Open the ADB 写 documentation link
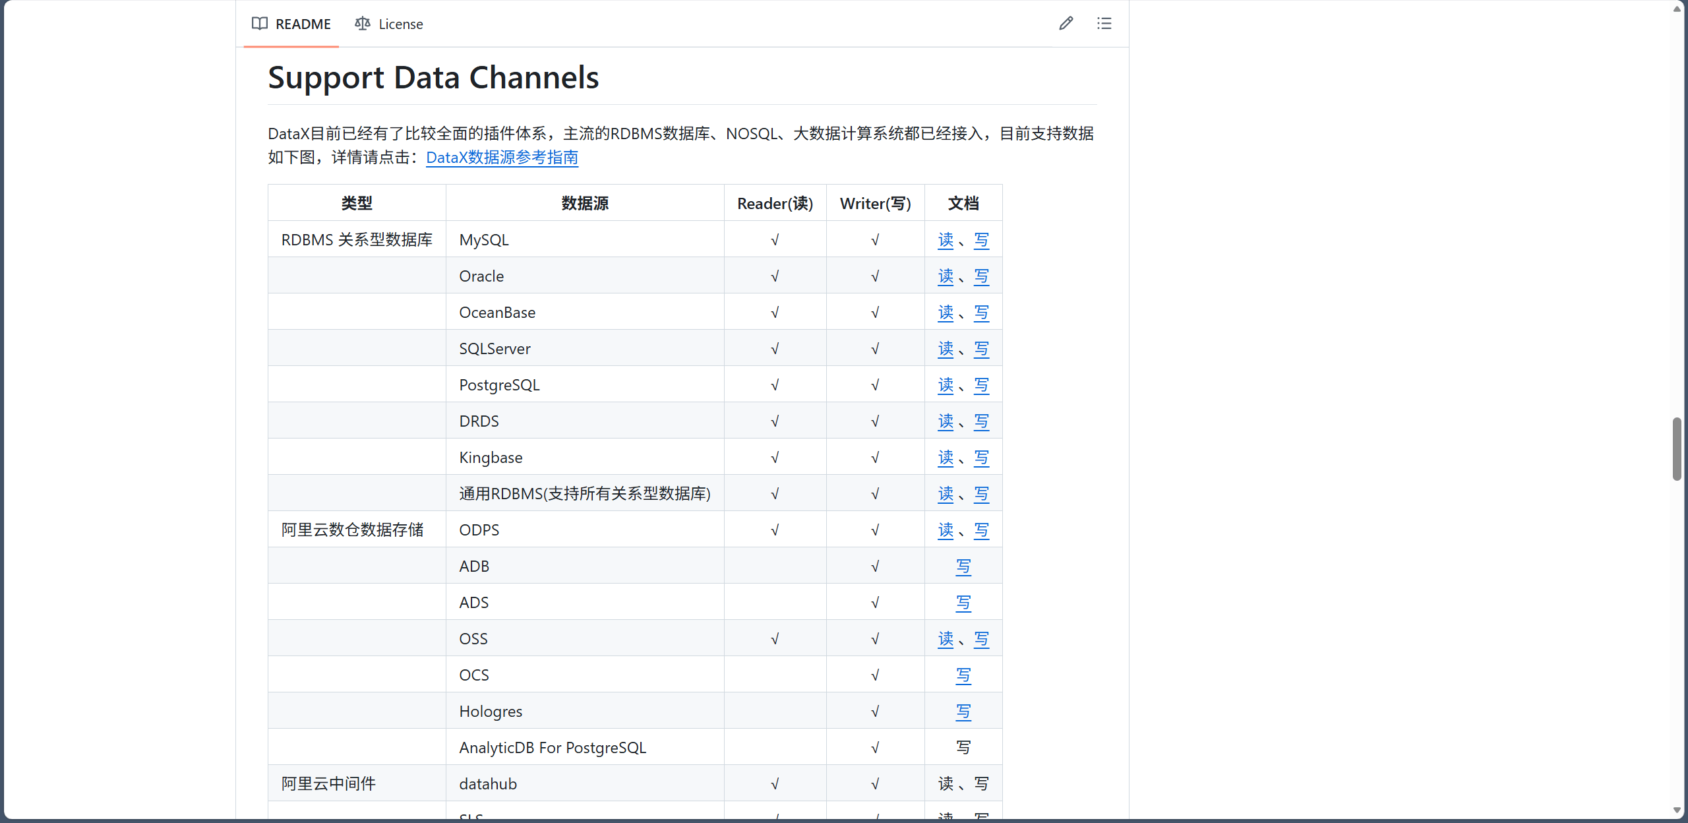Screen dimensions: 1688x823 (x=963, y=566)
